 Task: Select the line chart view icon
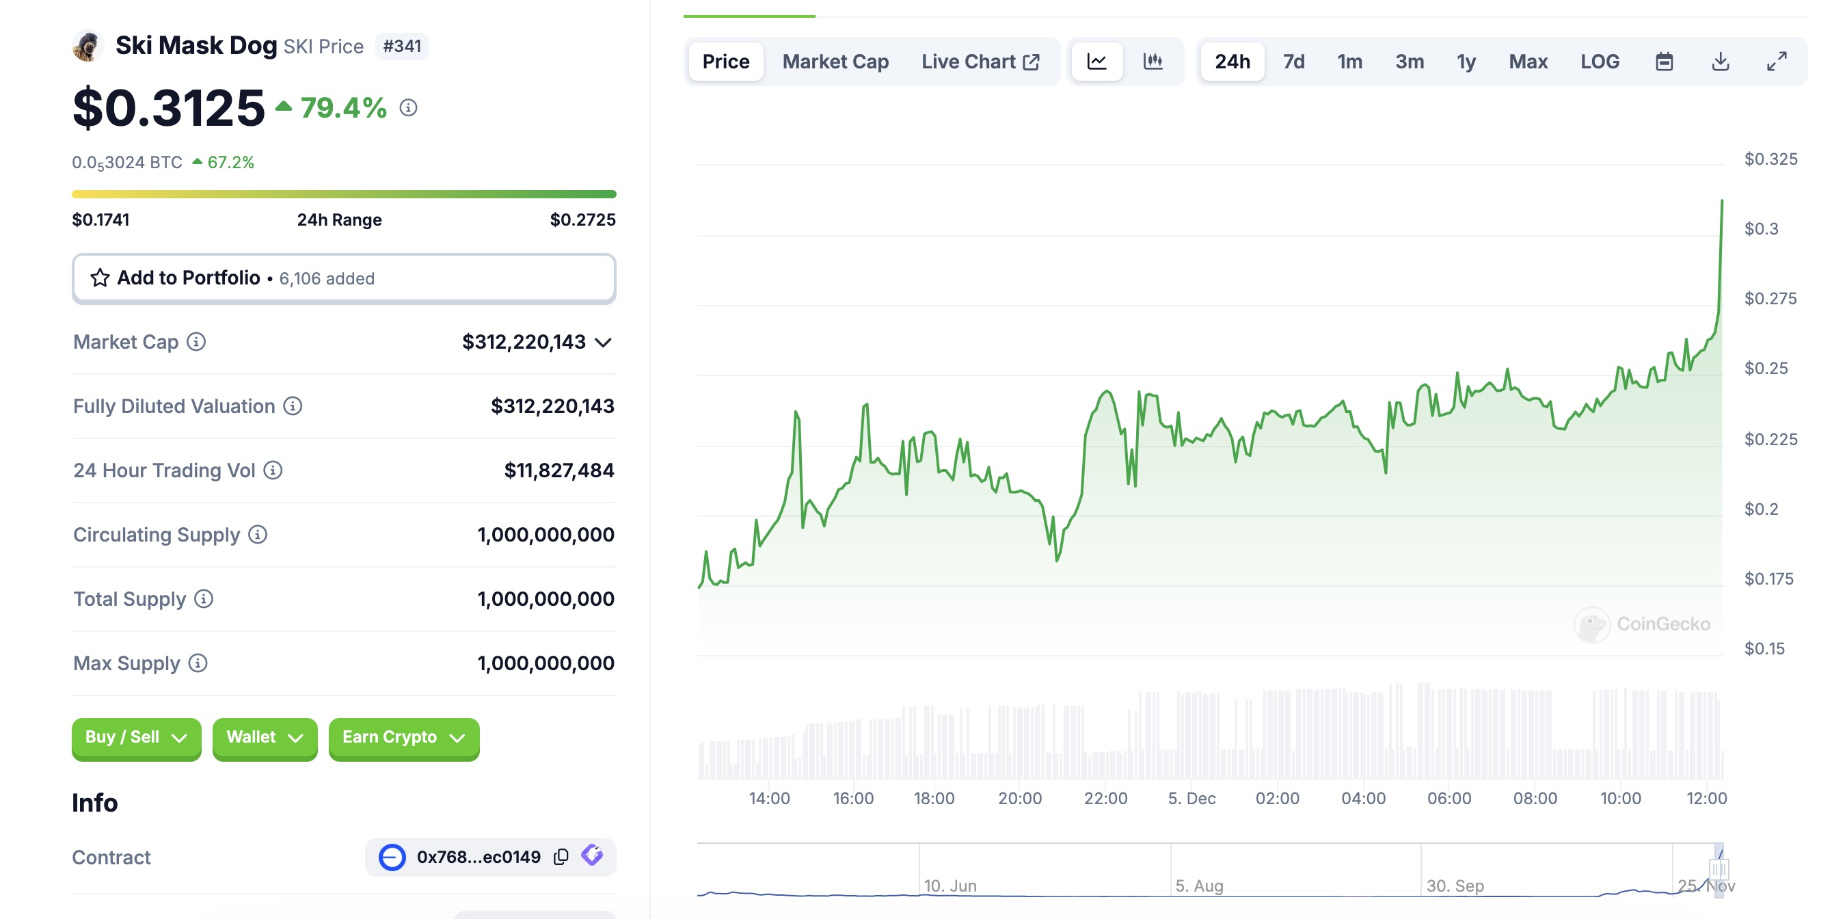(x=1096, y=62)
